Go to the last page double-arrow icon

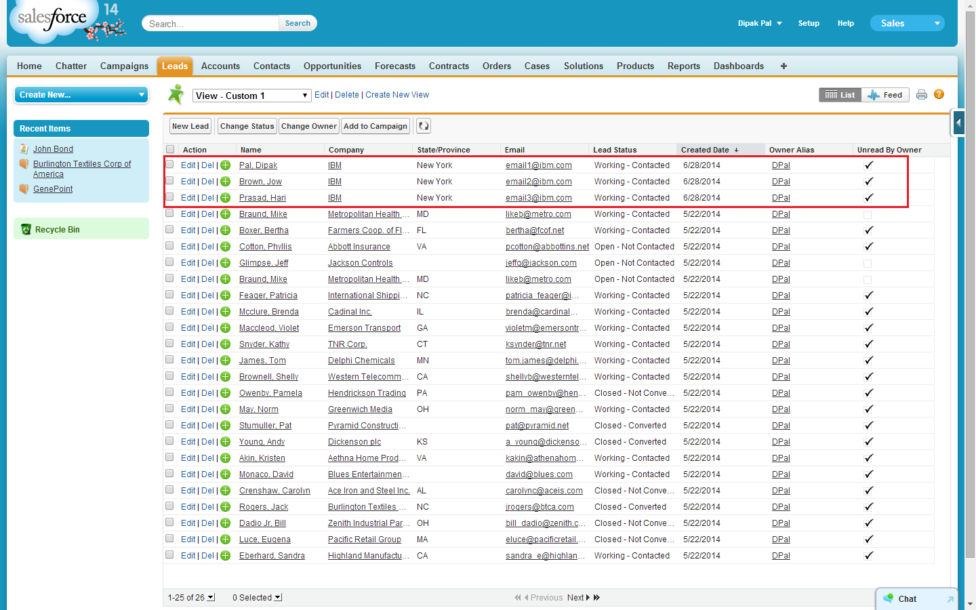click(597, 598)
